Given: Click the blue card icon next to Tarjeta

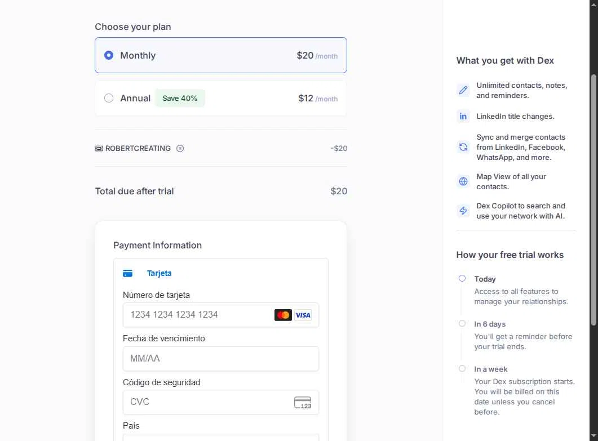Looking at the screenshot, I should [x=127, y=273].
